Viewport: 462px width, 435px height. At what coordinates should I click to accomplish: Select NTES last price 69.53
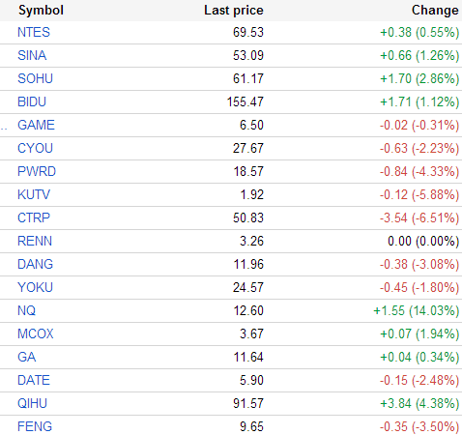click(x=248, y=32)
